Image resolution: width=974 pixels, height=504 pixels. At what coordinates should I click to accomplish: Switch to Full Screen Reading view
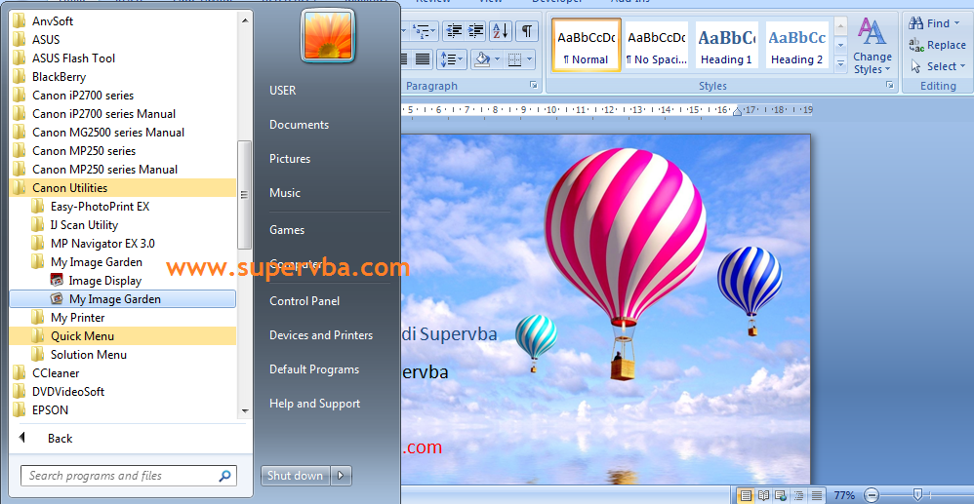pos(763,495)
